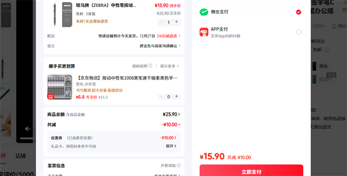Add one 1008 gel pen pack with plus
The width and height of the screenshot is (347, 176).
tap(176, 96)
